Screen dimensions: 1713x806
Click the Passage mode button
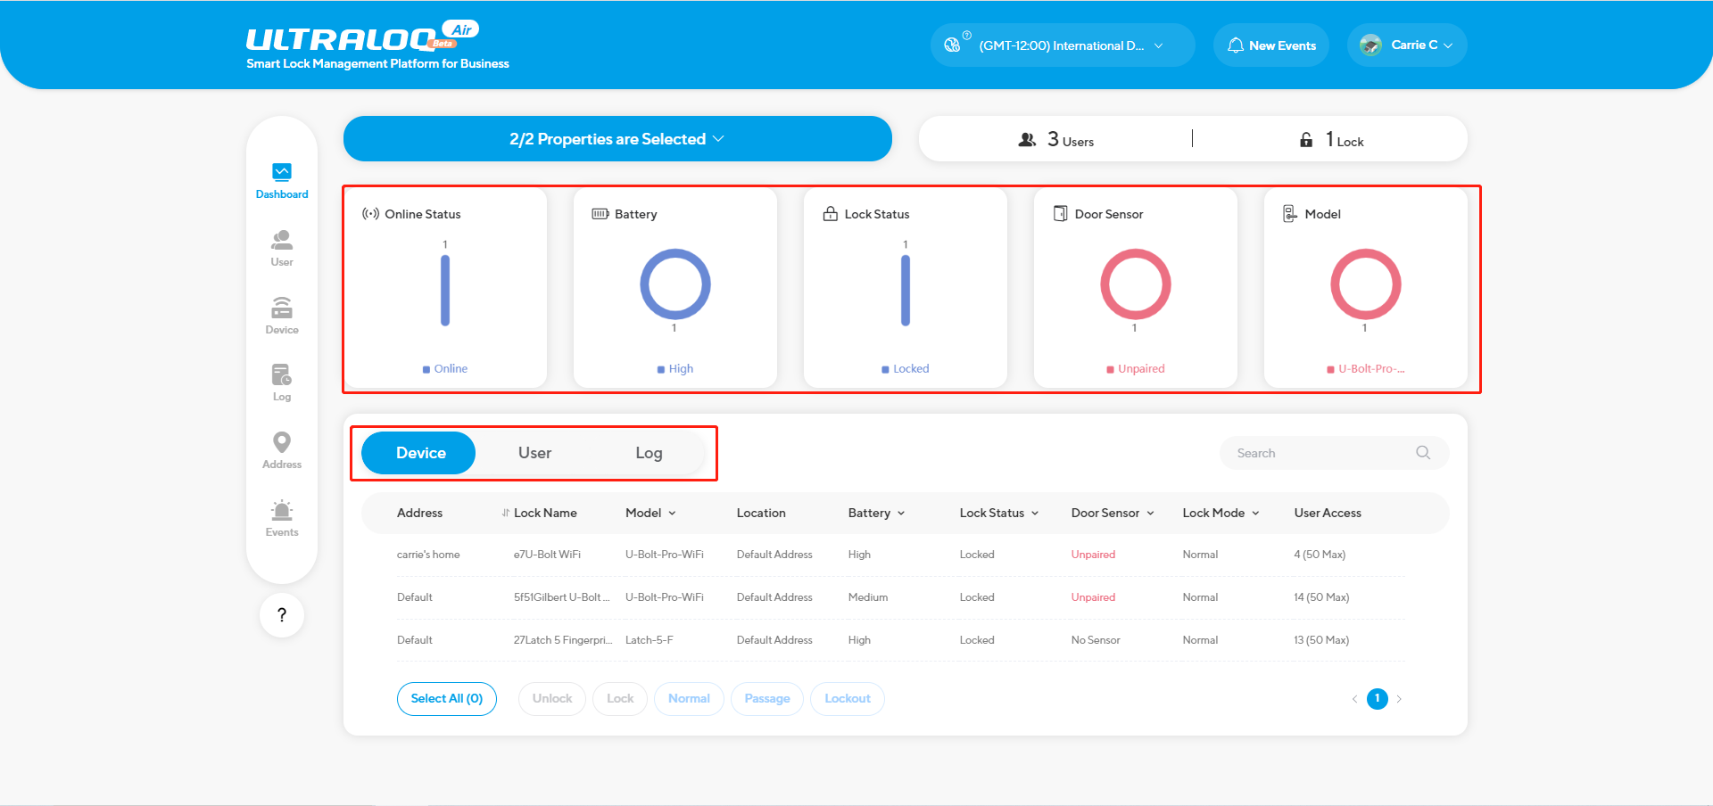(x=767, y=699)
